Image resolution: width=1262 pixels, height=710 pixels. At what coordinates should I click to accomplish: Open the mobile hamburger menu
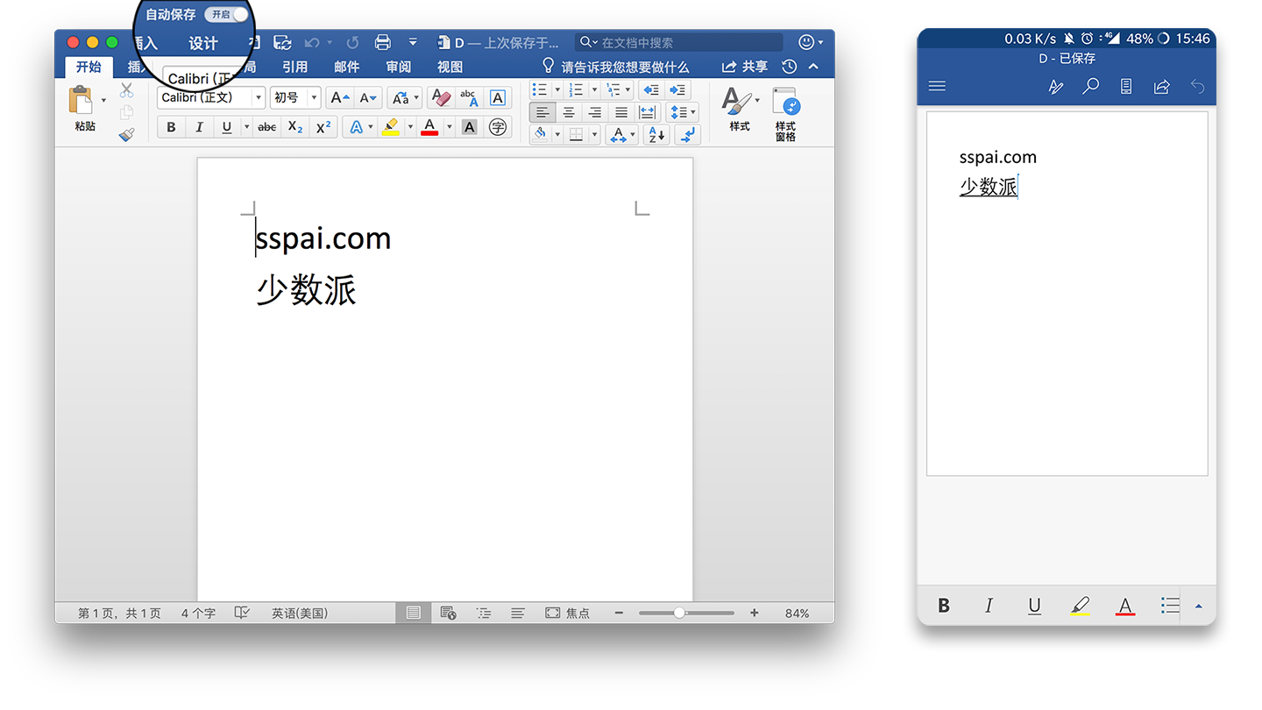(x=937, y=86)
